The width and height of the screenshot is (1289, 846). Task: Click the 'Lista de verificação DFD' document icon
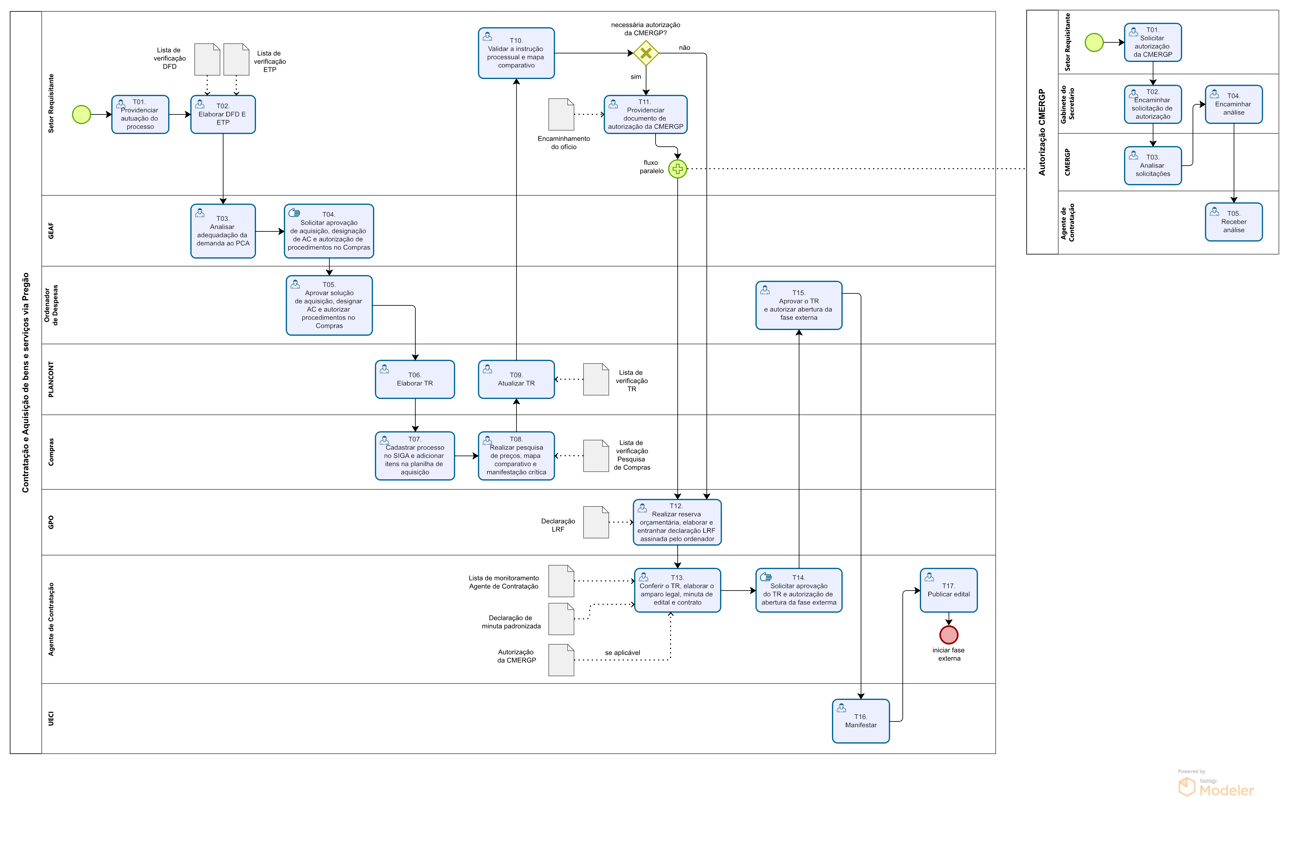click(x=207, y=59)
